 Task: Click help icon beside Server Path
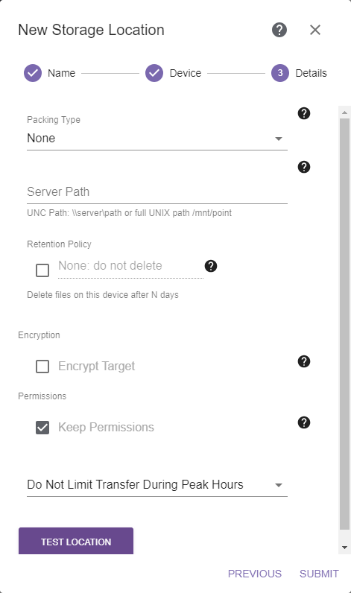[x=304, y=167]
